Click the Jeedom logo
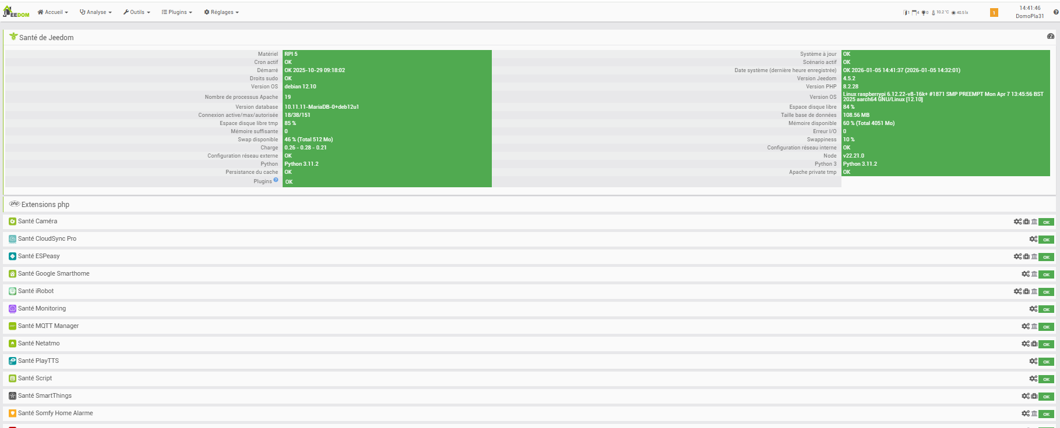 coord(16,12)
